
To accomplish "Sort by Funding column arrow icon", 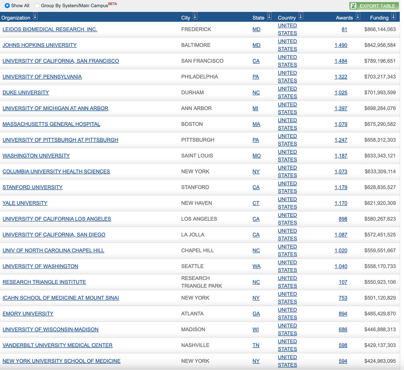I will click(x=394, y=16).
